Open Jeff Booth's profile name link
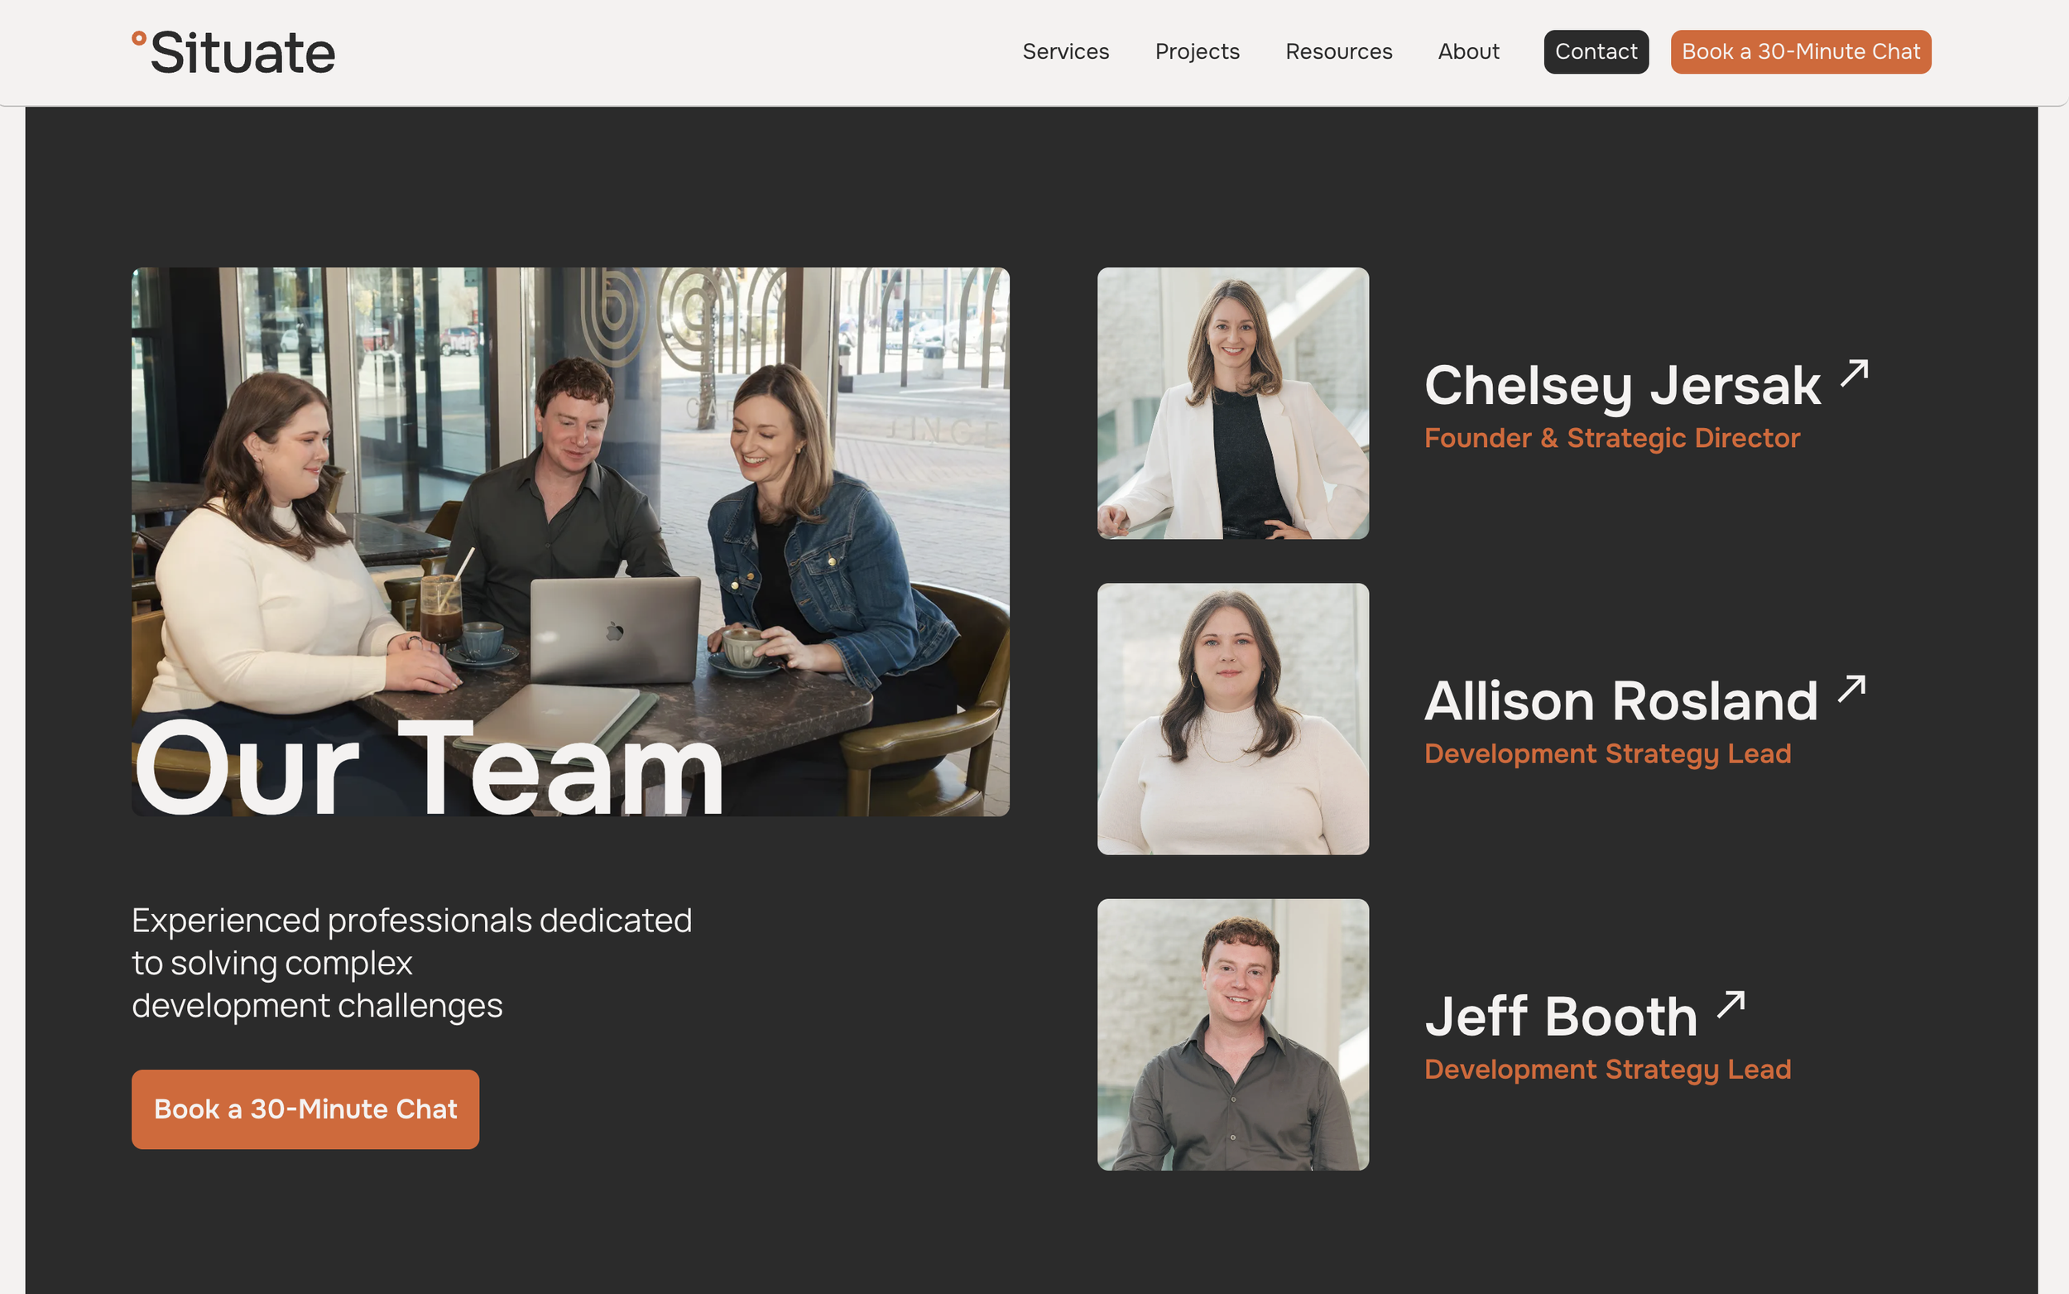The image size is (2069, 1294). 1560,1017
